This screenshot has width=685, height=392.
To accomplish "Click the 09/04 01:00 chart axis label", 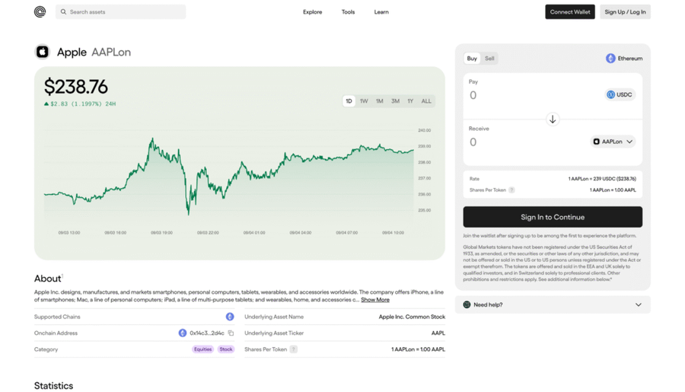I will tap(254, 233).
